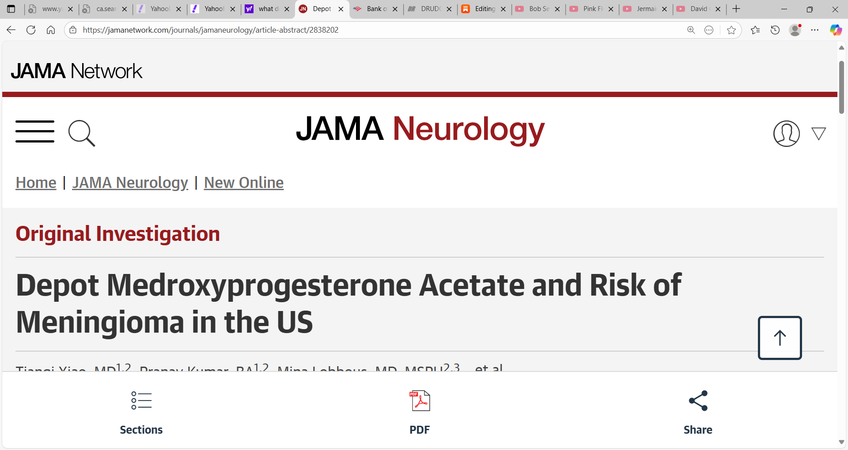Open browser settings and more menu

pyautogui.click(x=815, y=30)
